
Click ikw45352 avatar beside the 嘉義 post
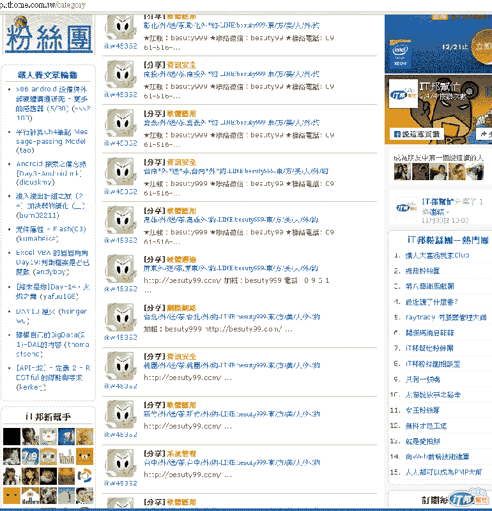pyautogui.click(x=121, y=123)
